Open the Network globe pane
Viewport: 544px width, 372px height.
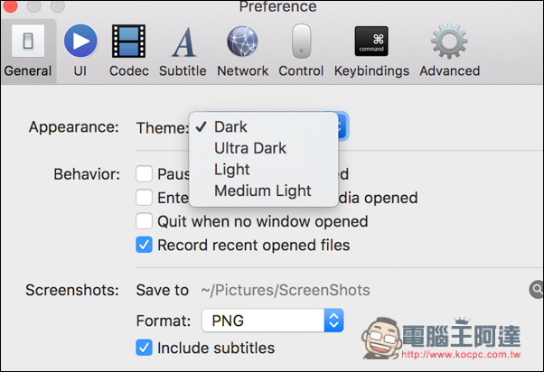coord(242,51)
